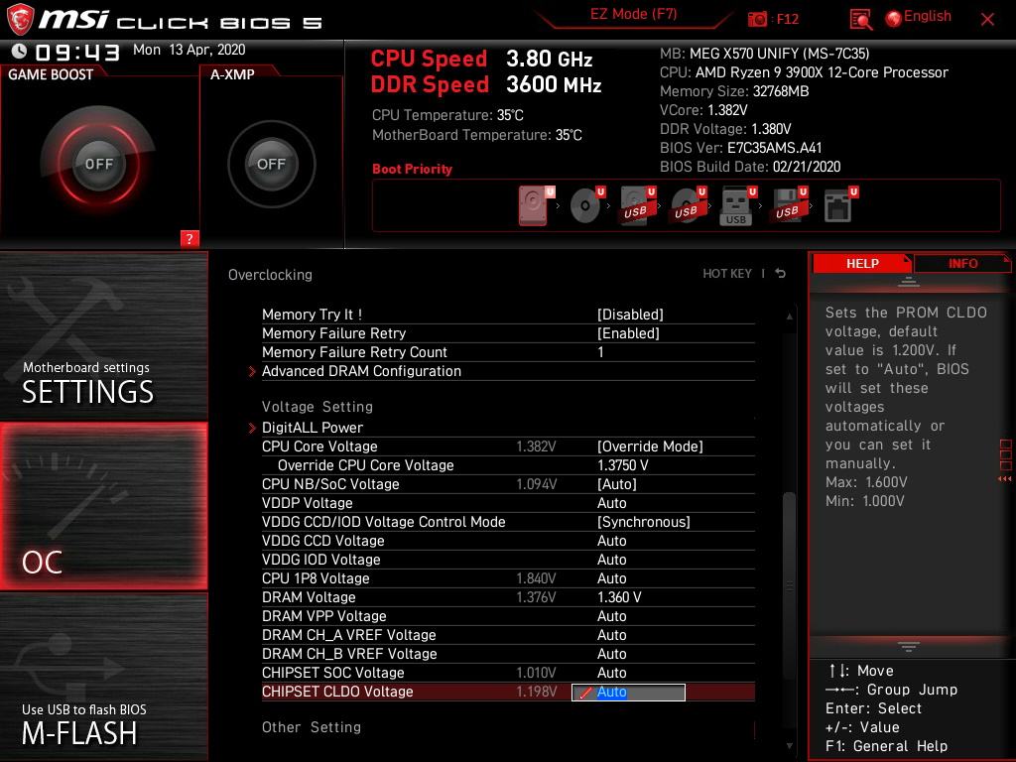Edit Override CPU Core Voltage 1.3750 V
This screenshot has height=762, width=1016.
click(623, 465)
